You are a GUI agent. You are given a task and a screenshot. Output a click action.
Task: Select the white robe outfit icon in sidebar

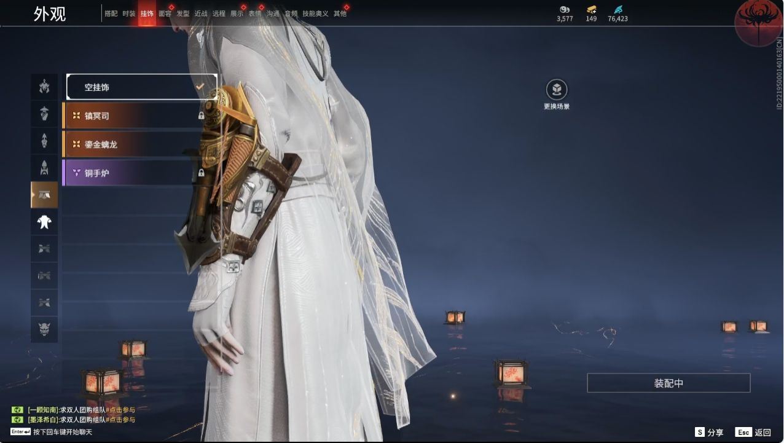[x=44, y=222]
